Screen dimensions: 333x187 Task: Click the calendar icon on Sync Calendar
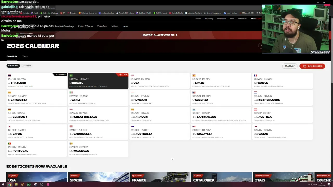(x=304, y=66)
